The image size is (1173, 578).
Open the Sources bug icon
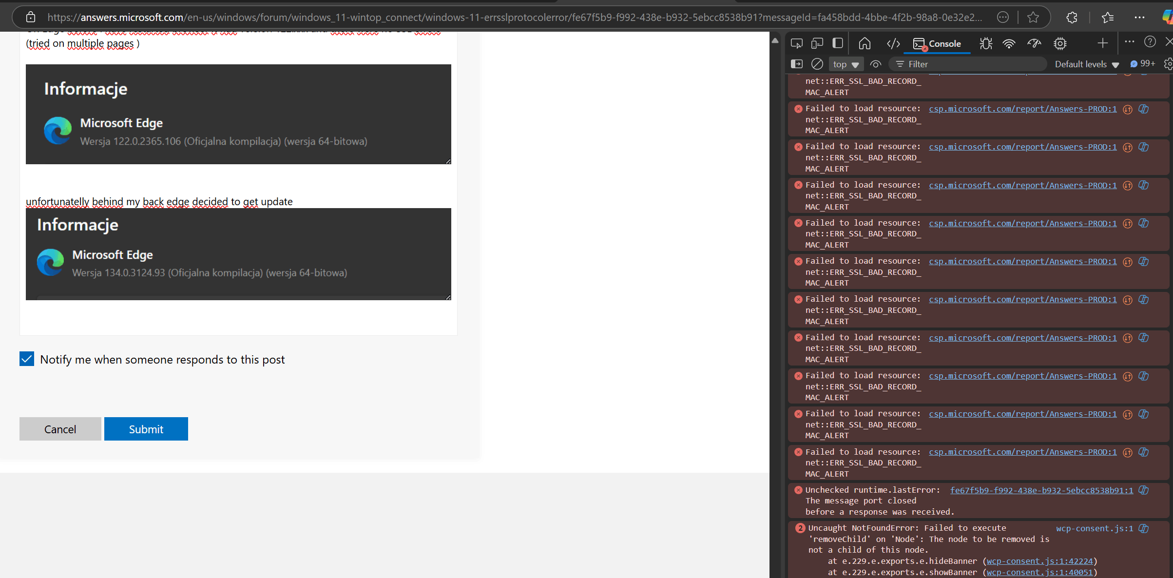pos(986,44)
